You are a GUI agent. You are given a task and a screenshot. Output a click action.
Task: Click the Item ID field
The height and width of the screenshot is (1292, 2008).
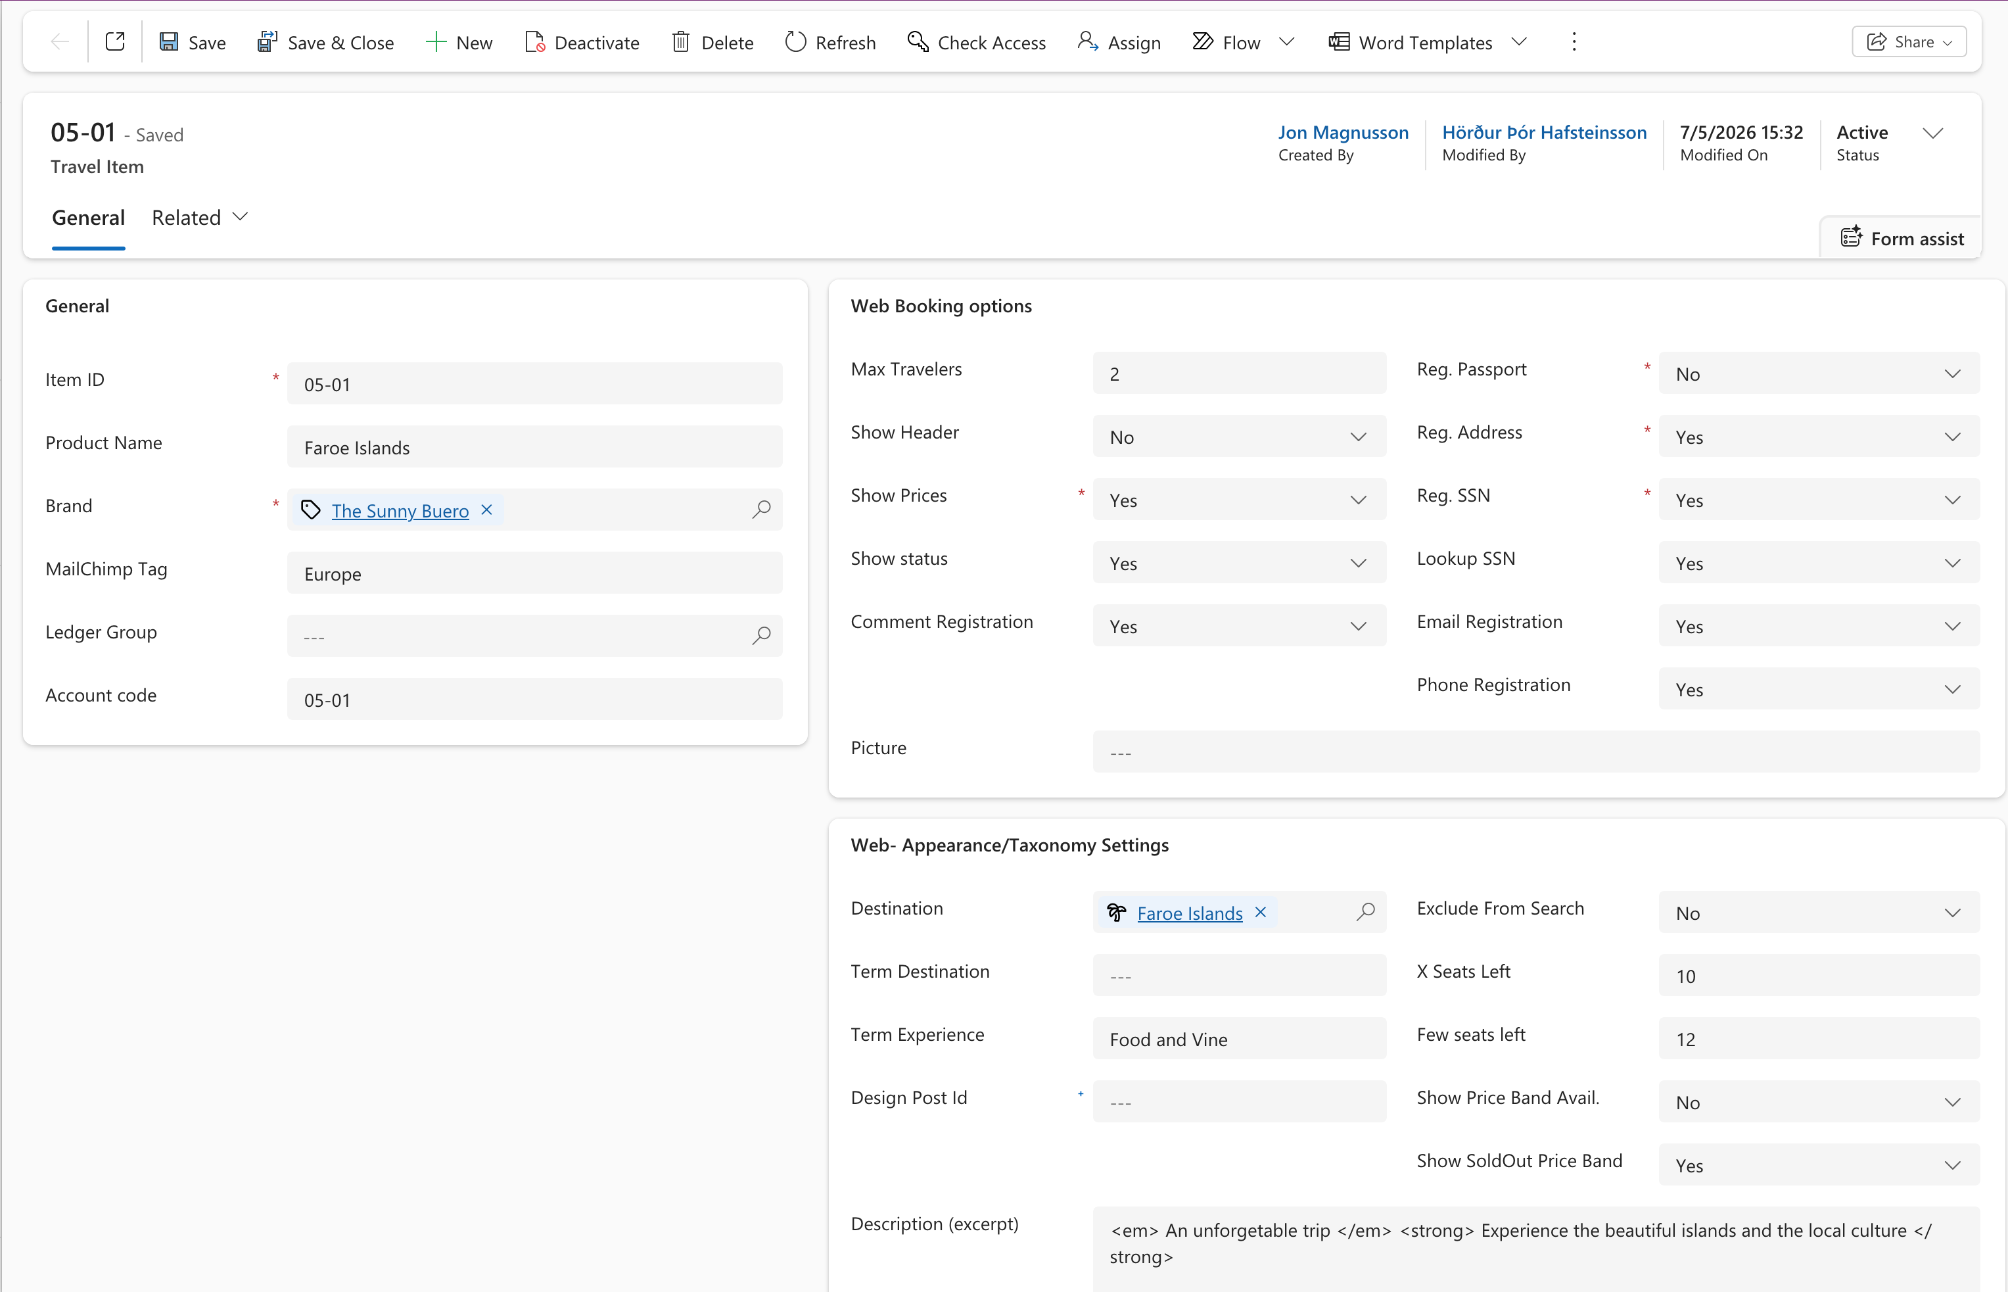535,384
